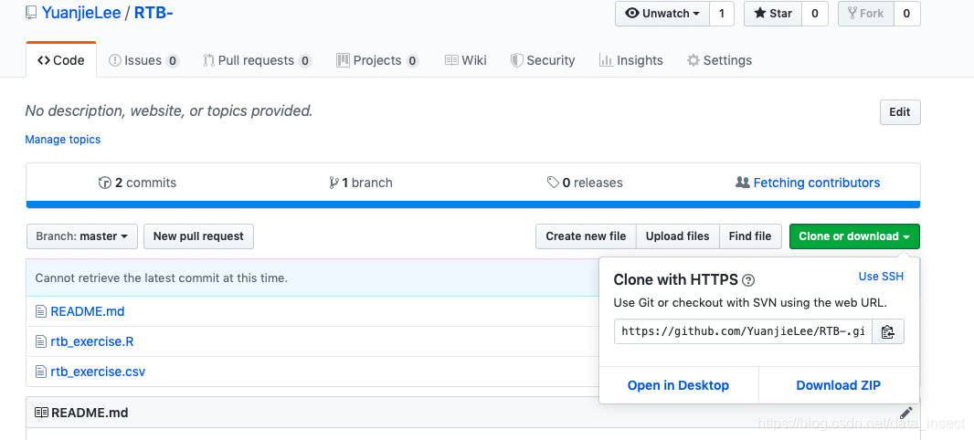
Task: Switch clone method via Use SSH
Action: (x=881, y=277)
